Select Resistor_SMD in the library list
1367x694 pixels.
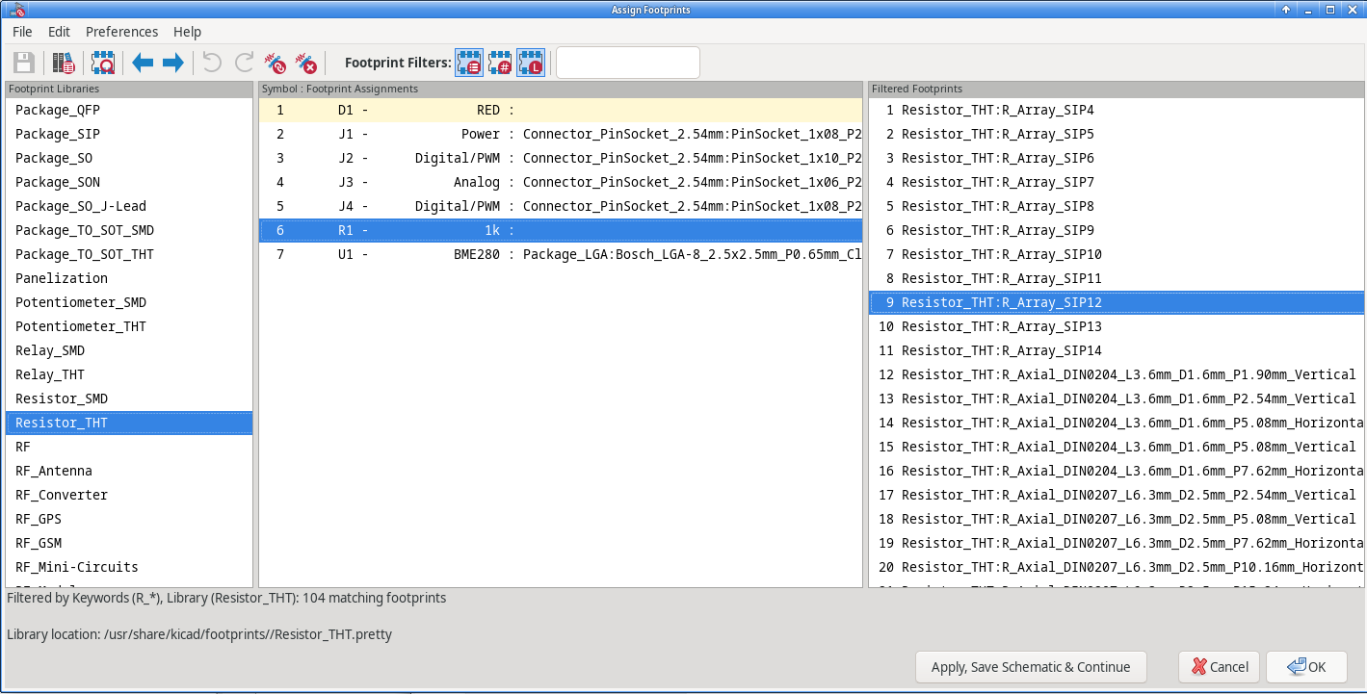pyautogui.click(x=62, y=398)
